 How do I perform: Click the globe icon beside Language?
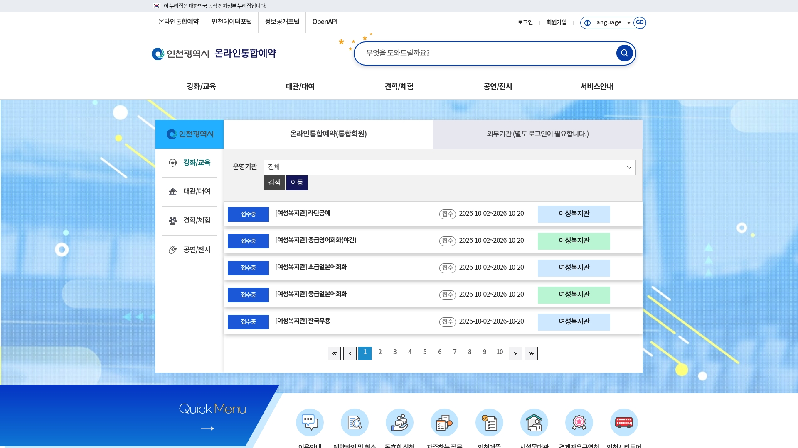pos(587,23)
